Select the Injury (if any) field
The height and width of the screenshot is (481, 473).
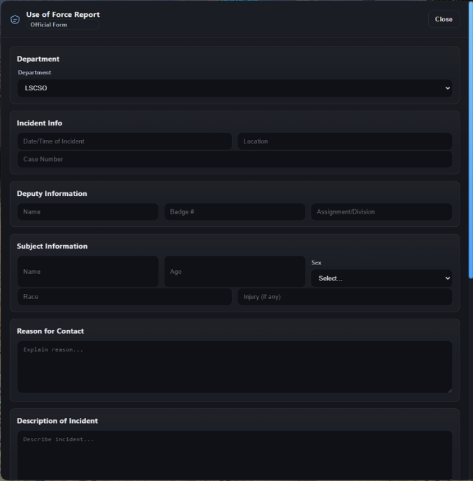click(345, 297)
